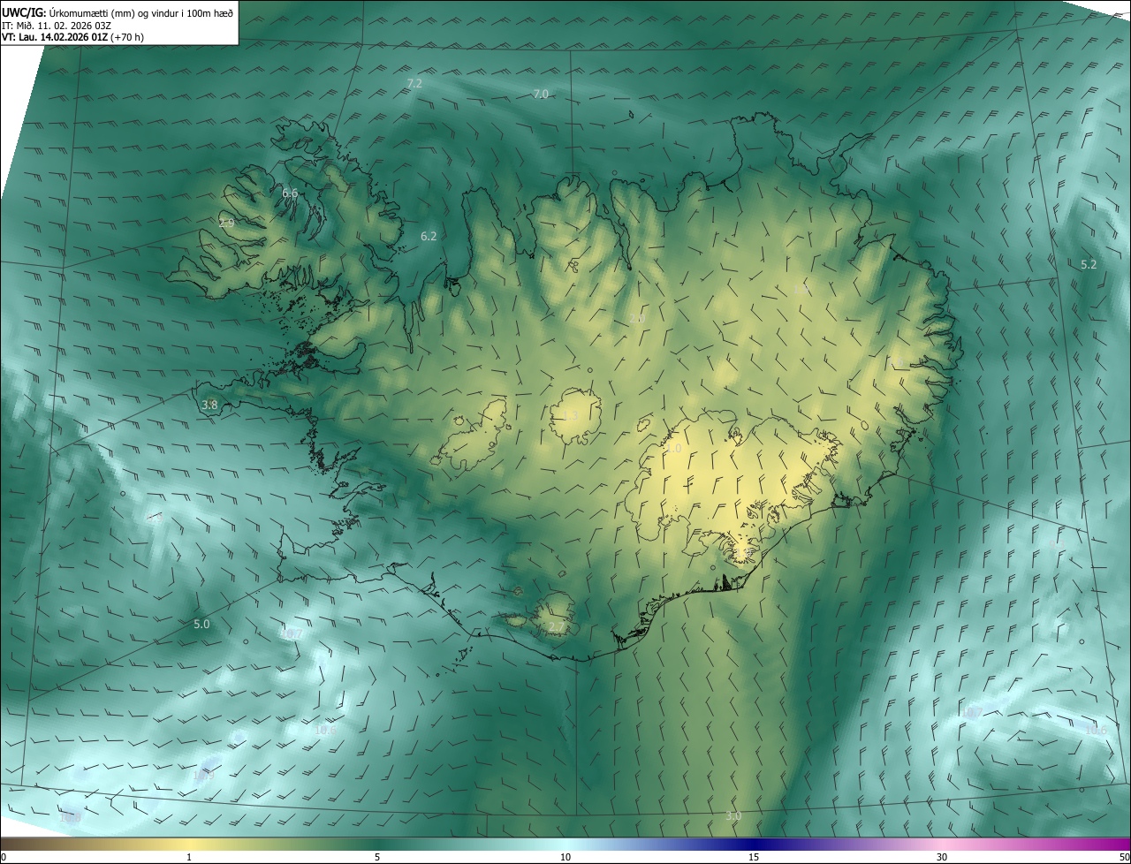The image size is (1131, 864).
Task: Click the map value label "2.0"
Action: [637, 318]
